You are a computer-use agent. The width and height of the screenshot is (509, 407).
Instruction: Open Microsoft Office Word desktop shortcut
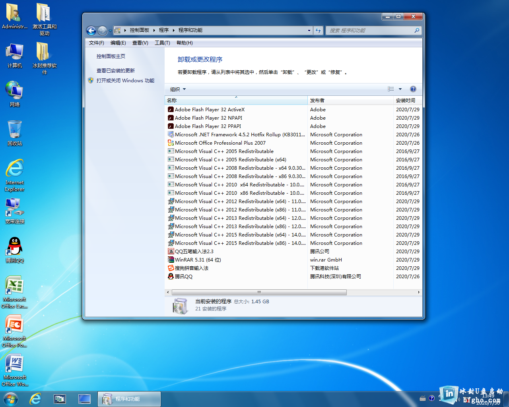(15, 370)
